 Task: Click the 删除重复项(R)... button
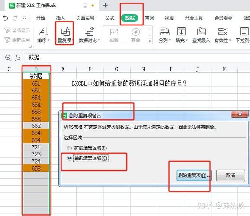click(x=194, y=175)
